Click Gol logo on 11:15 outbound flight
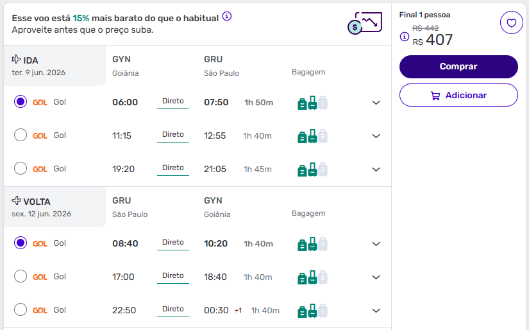529x330 pixels. [x=40, y=135]
